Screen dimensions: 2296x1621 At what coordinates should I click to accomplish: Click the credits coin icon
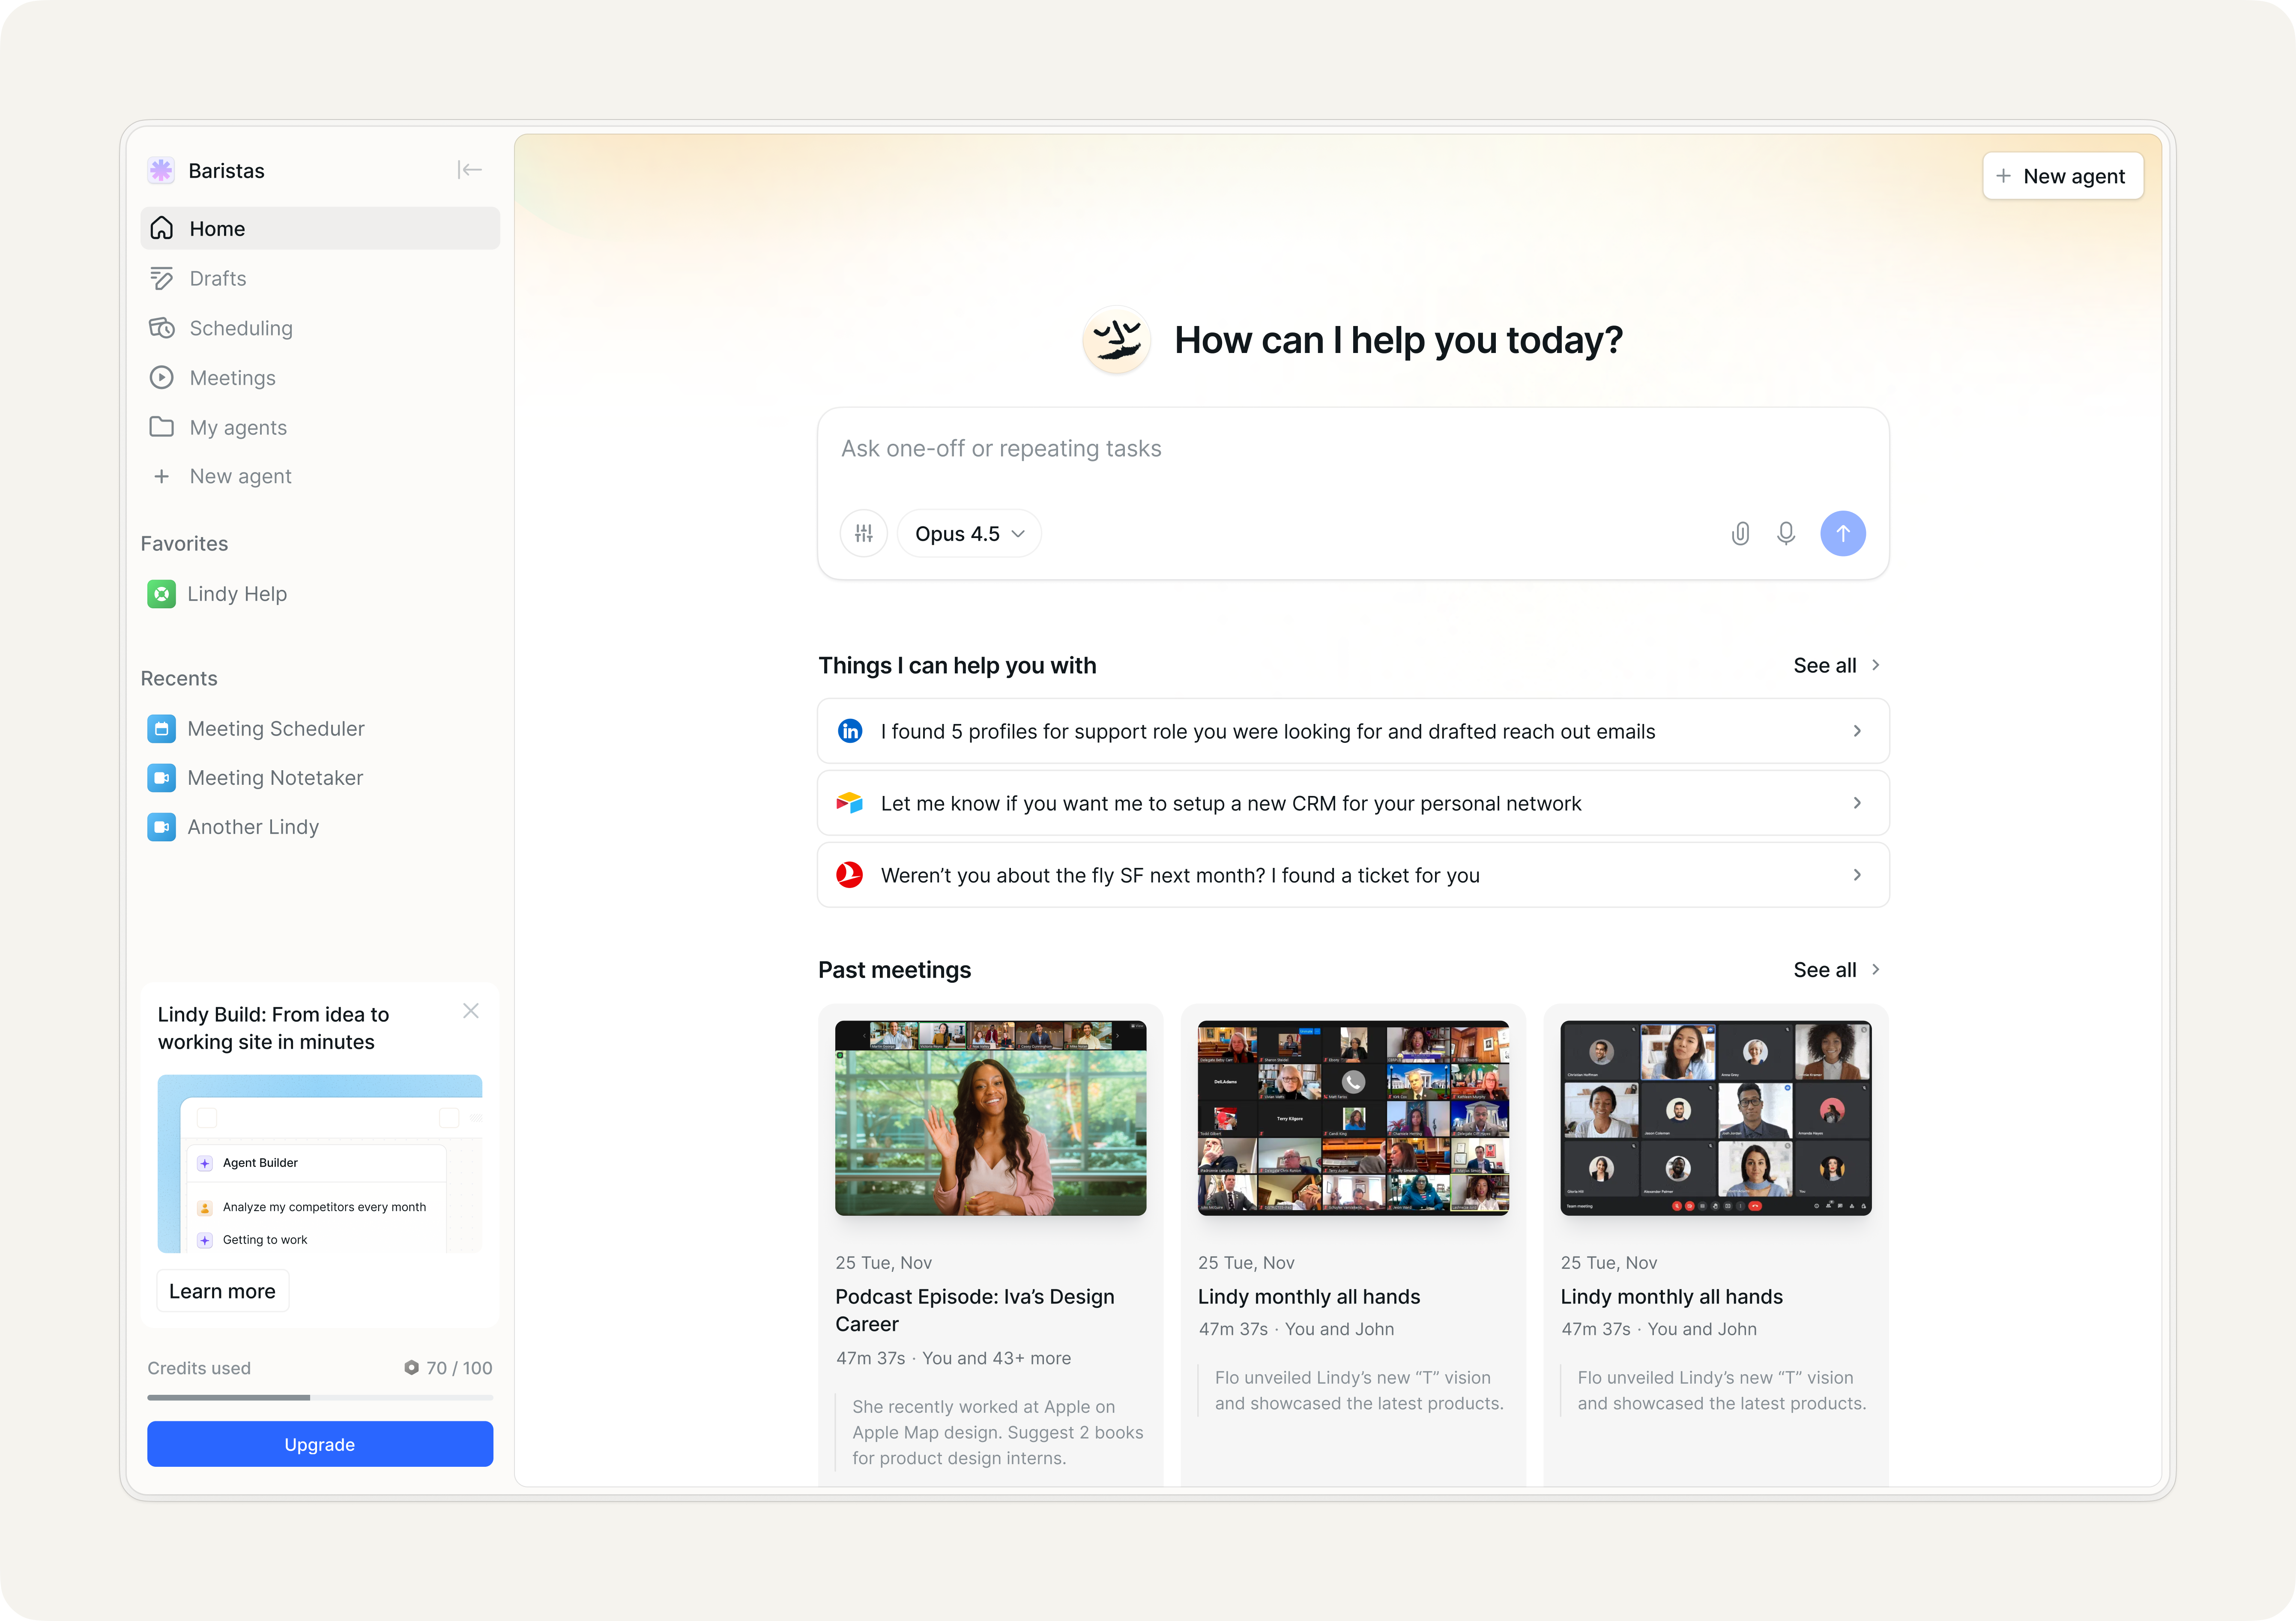click(411, 1367)
